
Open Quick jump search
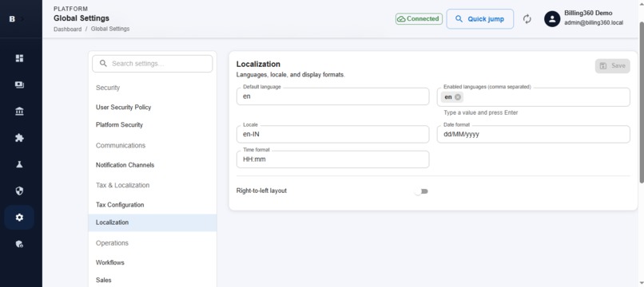479,19
